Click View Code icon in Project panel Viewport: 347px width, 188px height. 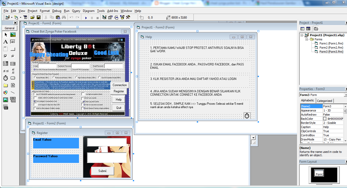[302, 29]
